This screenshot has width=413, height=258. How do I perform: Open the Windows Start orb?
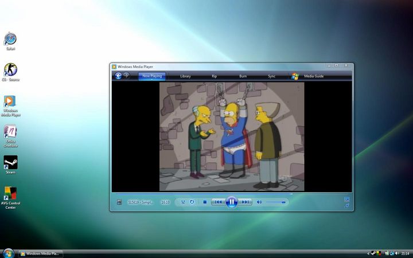[9, 253]
